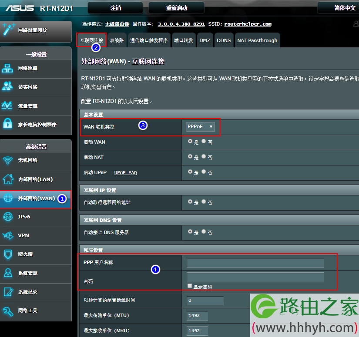This screenshot has height=337, width=359.
Task: Open the UPnP FAQ link
Action: pos(125,173)
